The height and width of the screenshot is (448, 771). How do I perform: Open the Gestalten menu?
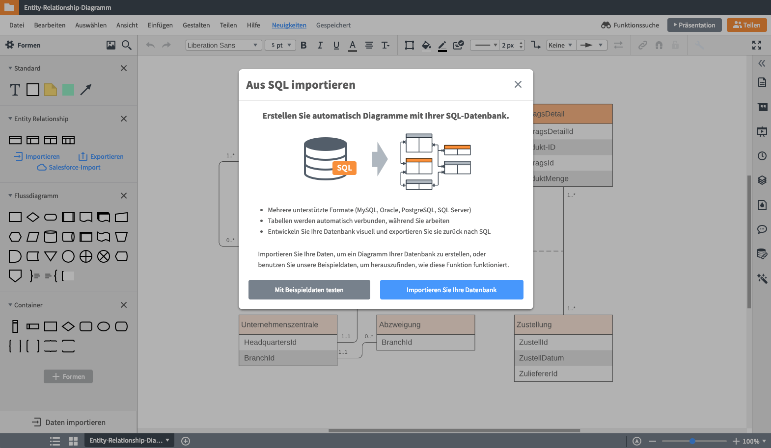point(196,25)
